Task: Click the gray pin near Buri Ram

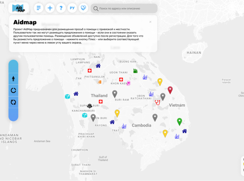Action: click(x=115, y=92)
